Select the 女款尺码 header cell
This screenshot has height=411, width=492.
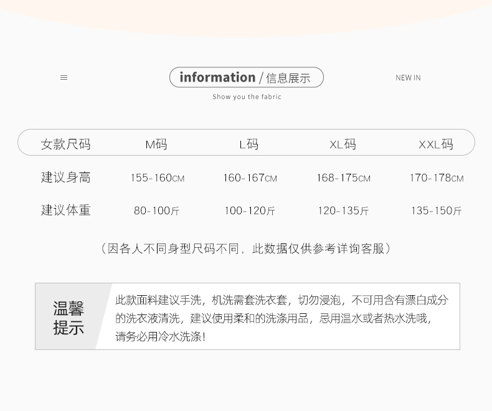(x=66, y=144)
